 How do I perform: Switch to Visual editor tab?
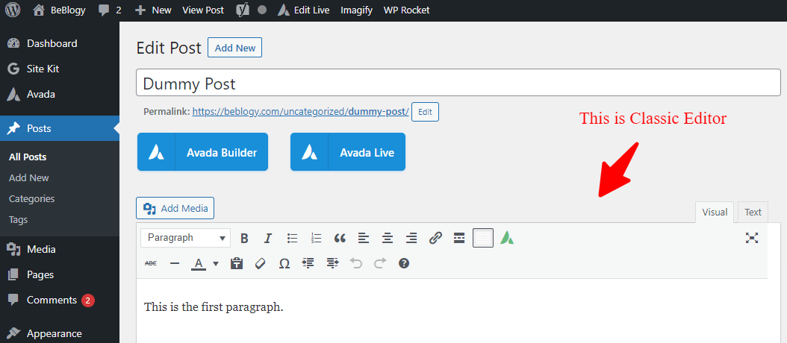pyautogui.click(x=715, y=212)
